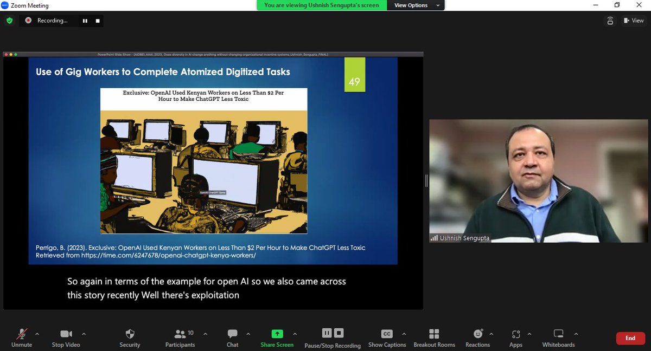Image resolution: width=651 pixels, height=351 pixels.
Task: Click the red End meeting button
Action: click(630, 338)
